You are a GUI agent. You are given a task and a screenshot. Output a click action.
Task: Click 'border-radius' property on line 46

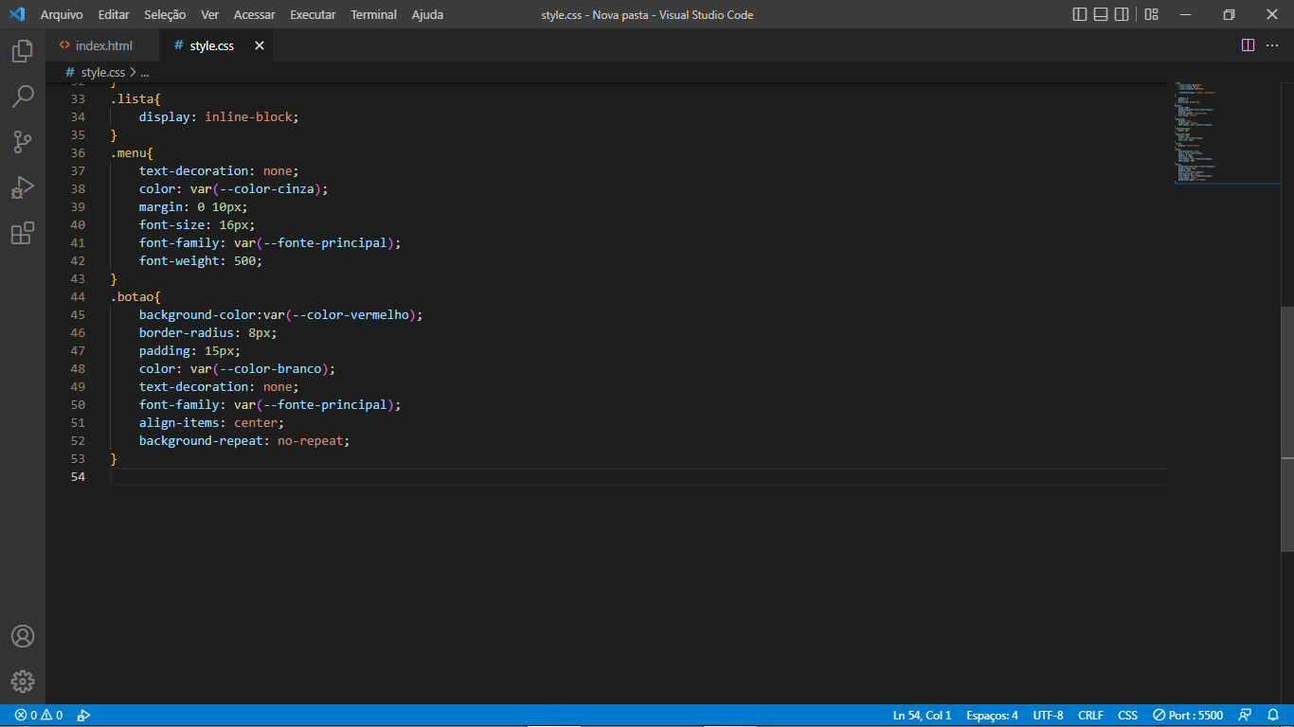(x=187, y=332)
